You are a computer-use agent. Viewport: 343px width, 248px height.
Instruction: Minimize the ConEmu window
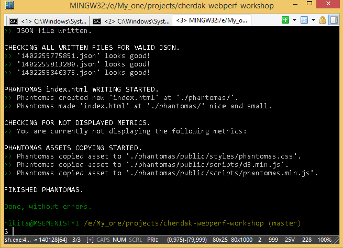pyautogui.click(x=295, y=4)
